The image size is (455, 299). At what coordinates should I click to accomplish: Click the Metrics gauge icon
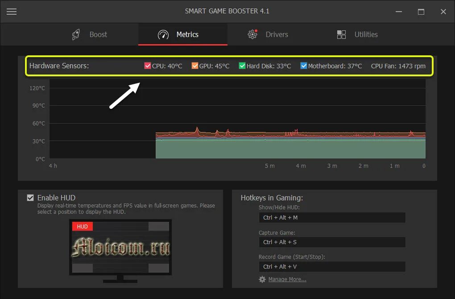coord(163,34)
